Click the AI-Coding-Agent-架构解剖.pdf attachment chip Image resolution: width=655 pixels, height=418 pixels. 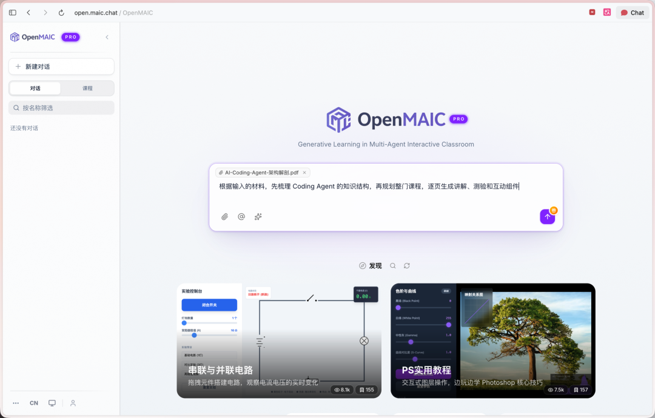click(262, 173)
